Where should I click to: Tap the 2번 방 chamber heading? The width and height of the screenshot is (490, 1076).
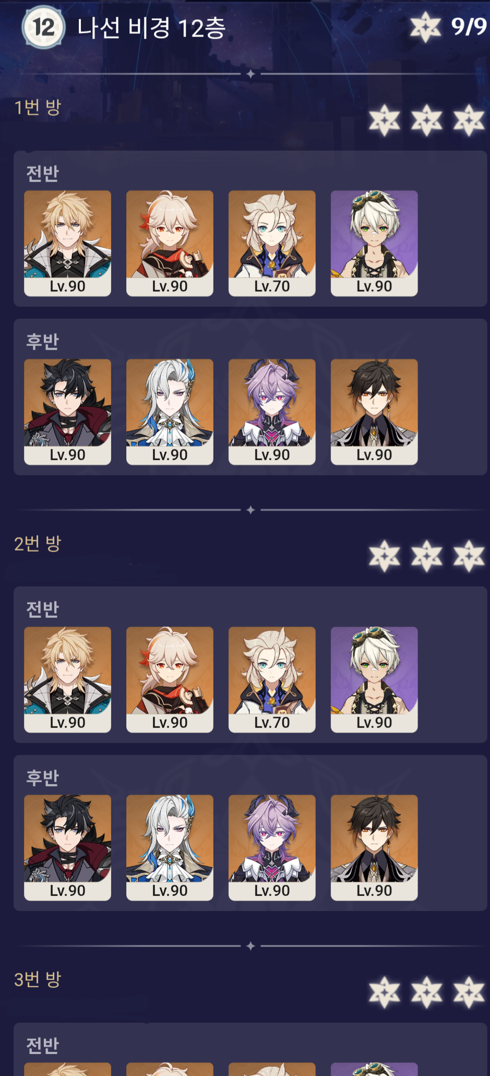[38, 543]
